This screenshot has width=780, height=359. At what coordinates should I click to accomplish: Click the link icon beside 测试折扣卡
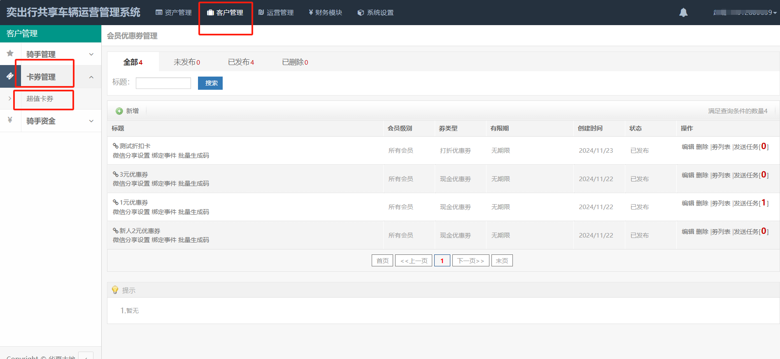(x=116, y=146)
